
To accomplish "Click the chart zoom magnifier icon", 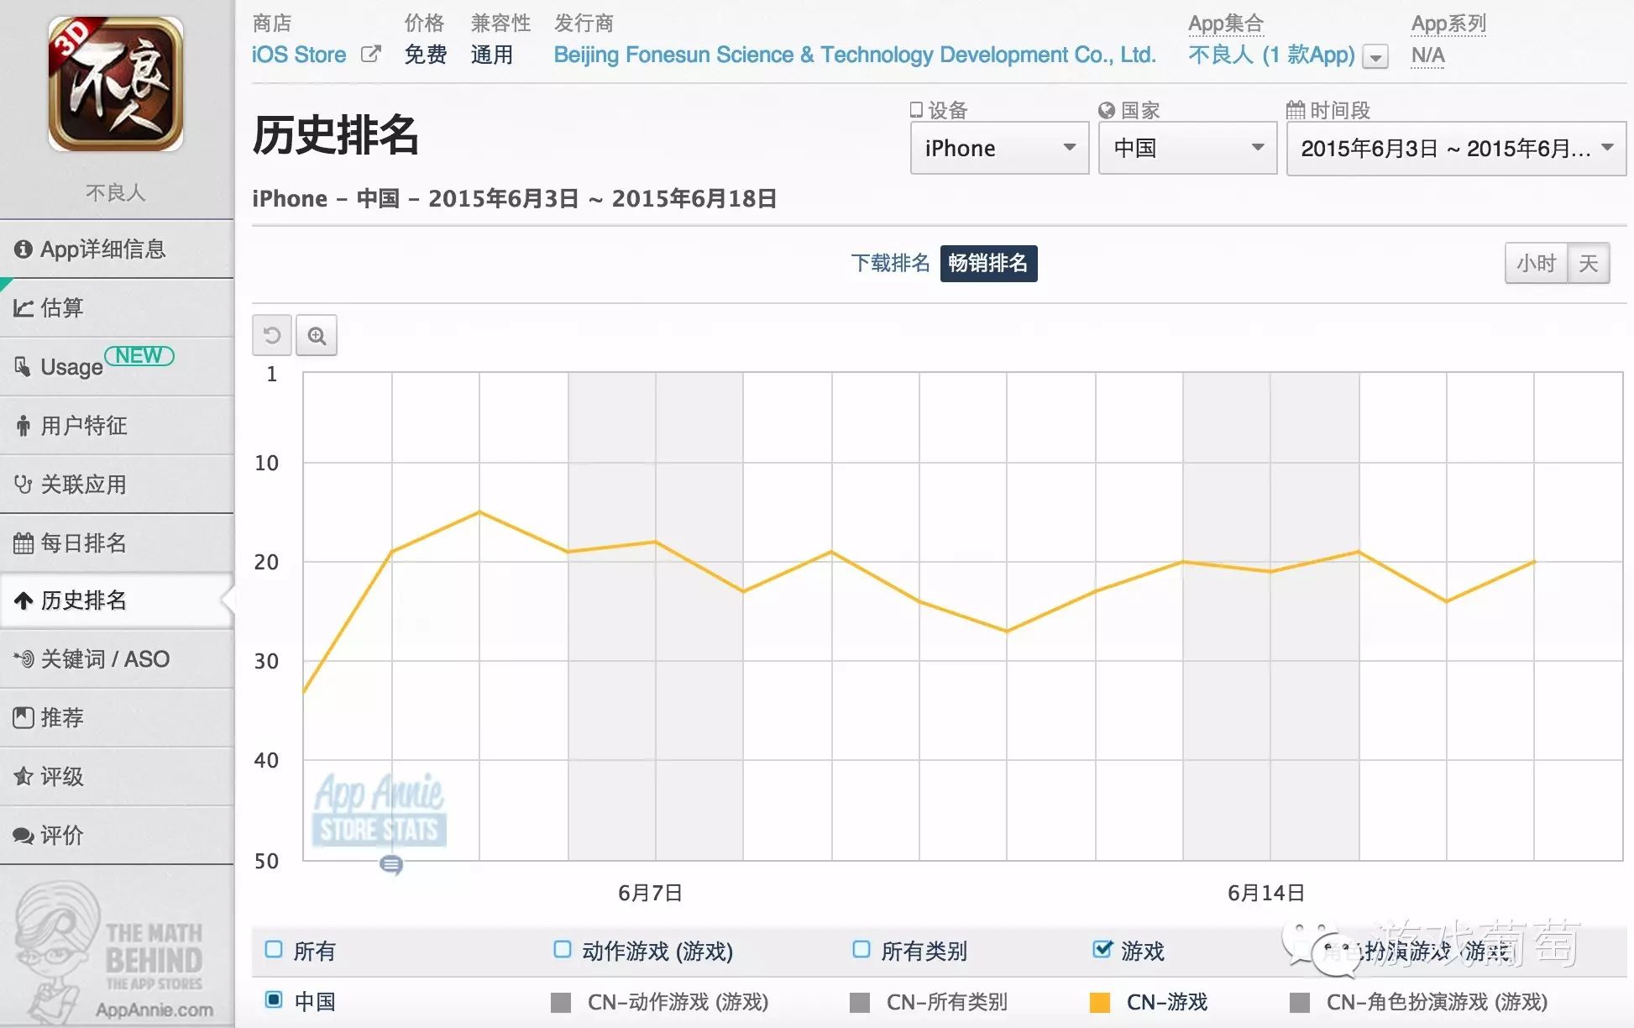I will 317,336.
